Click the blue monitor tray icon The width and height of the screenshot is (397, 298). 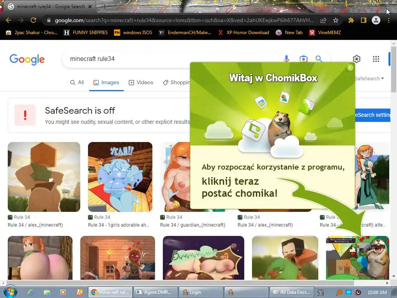pos(349,292)
